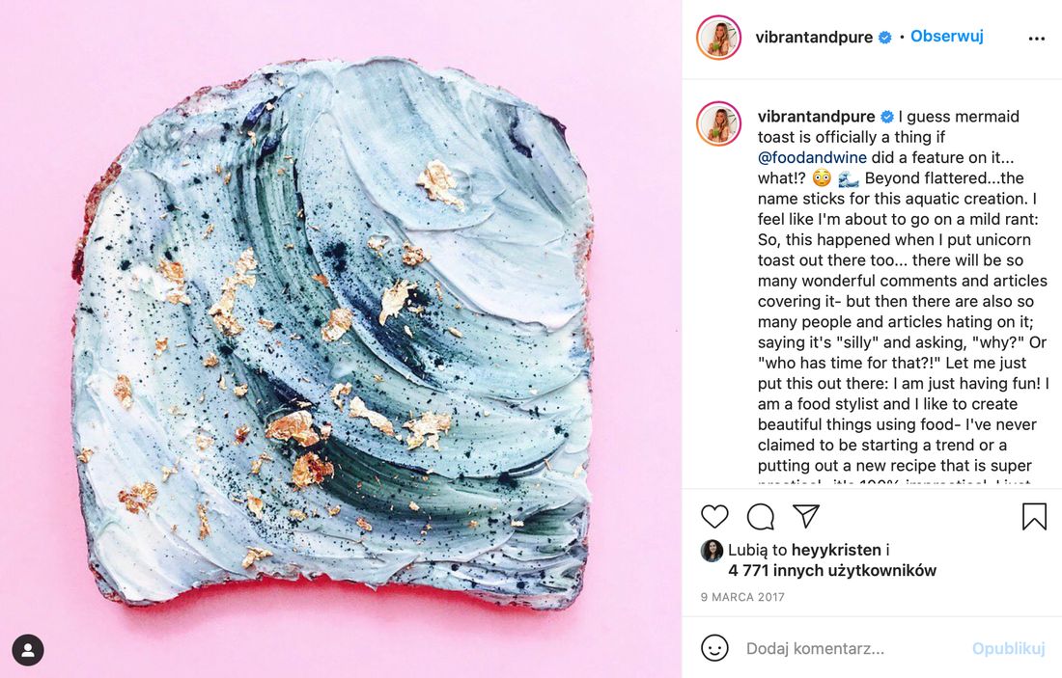Open @foodandwine mention link
The height and width of the screenshot is (678, 1062).
click(x=811, y=157)
